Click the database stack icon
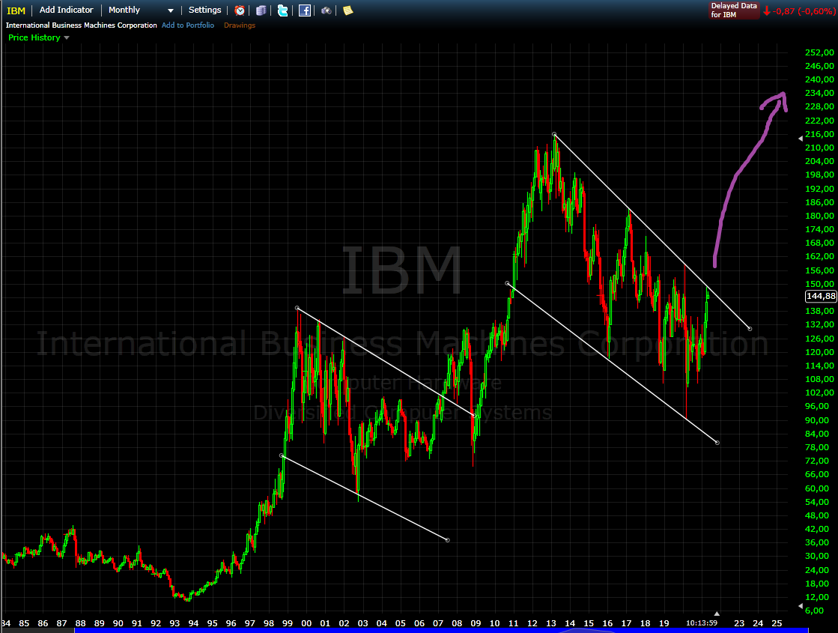 [261, 10]
